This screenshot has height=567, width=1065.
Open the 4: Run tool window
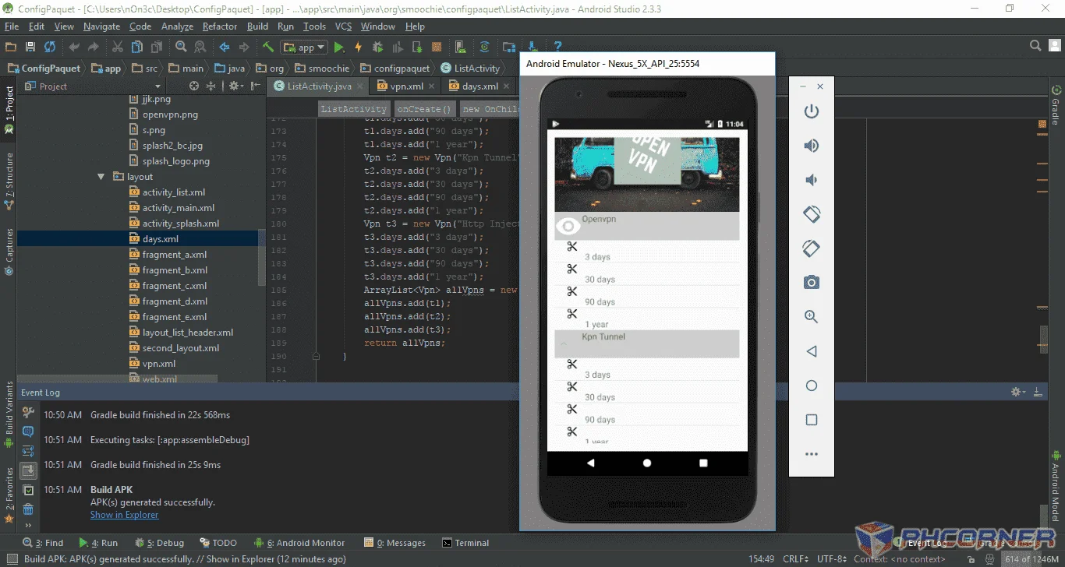(98, 543)
